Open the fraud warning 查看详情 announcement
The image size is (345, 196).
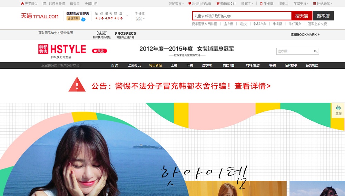coord(253,86)
